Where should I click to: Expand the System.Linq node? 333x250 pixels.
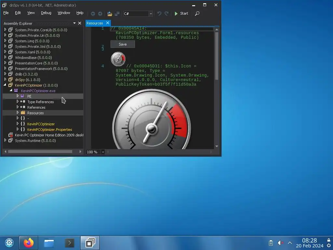5,41
